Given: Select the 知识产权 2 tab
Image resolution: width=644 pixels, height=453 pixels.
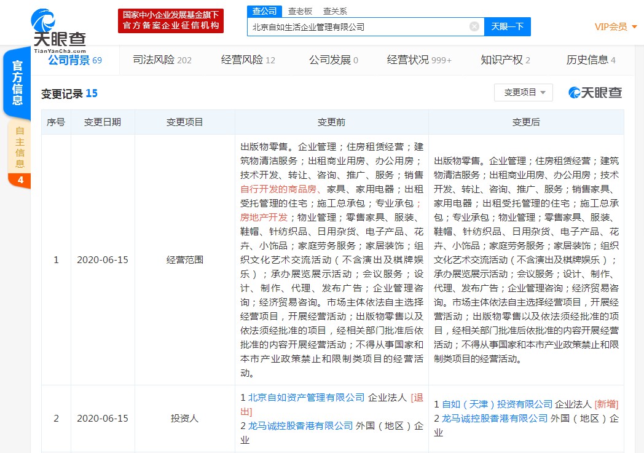Looking at the screenshot, I should point(505,60).
